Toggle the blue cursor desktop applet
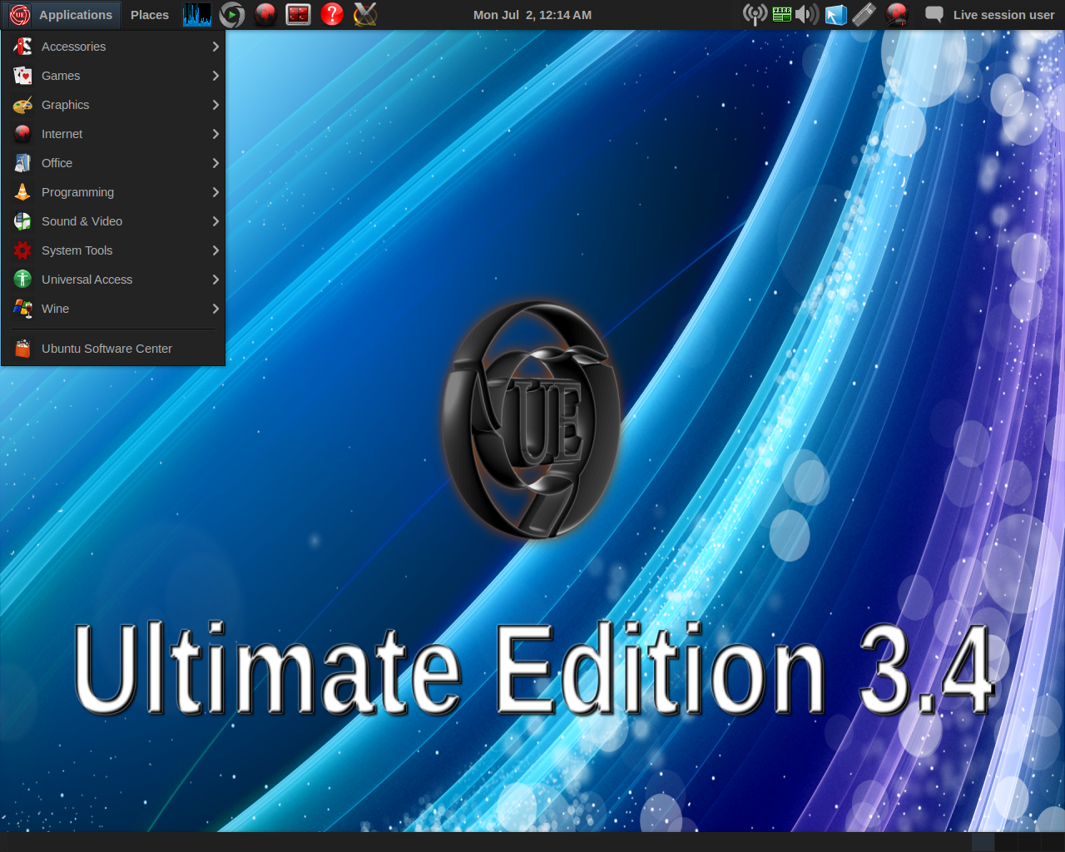 [x=835, y=14]
